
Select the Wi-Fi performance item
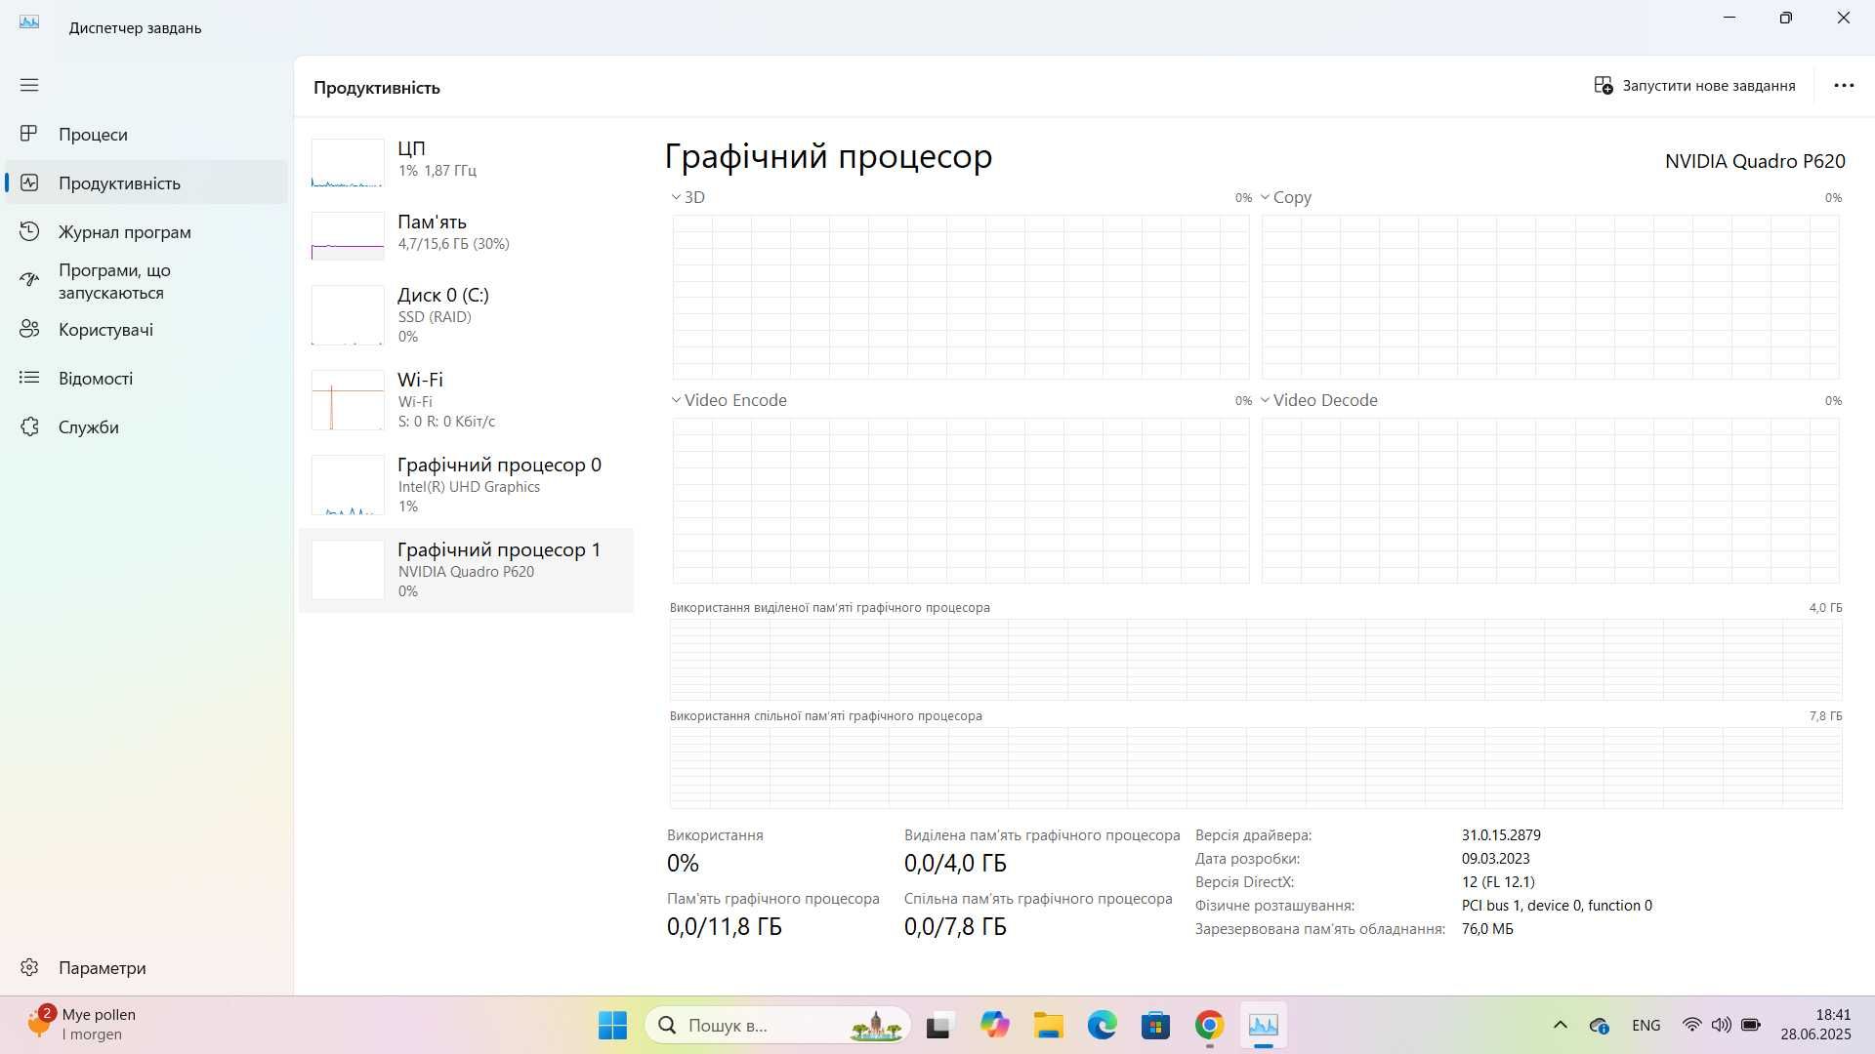pyautogui.click(x=467, y=399)
